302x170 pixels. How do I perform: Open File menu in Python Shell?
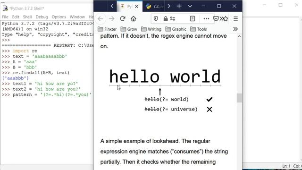(5, 17)
